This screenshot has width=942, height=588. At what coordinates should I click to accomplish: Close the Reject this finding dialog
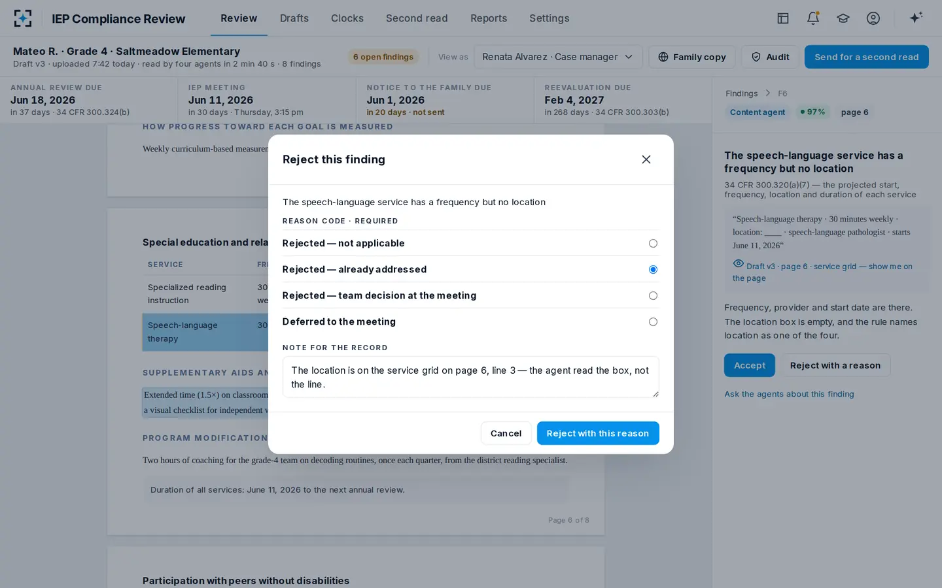tap(646, 159)
